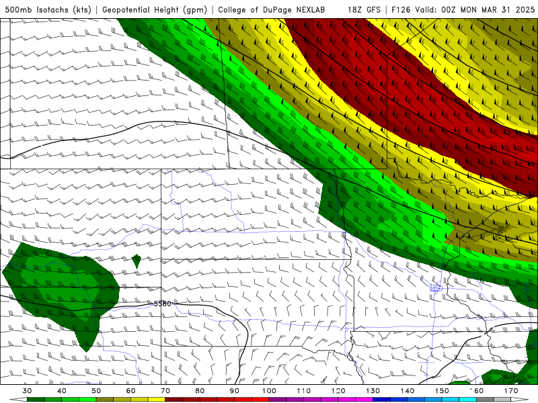Click the "500mb Isotachs (kts)" title text
This screenshot has height=403, width=538.
click(x=48, y=9)
